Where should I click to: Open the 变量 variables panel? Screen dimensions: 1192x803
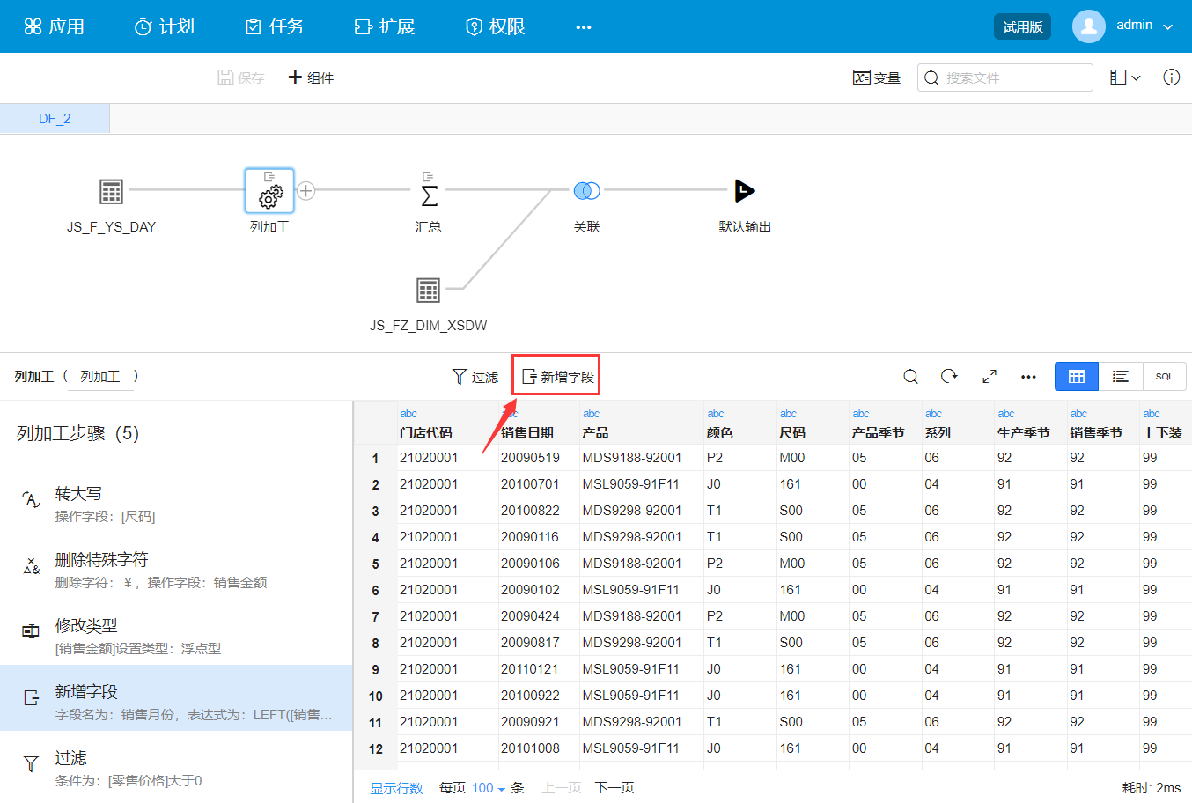point(877,77)
